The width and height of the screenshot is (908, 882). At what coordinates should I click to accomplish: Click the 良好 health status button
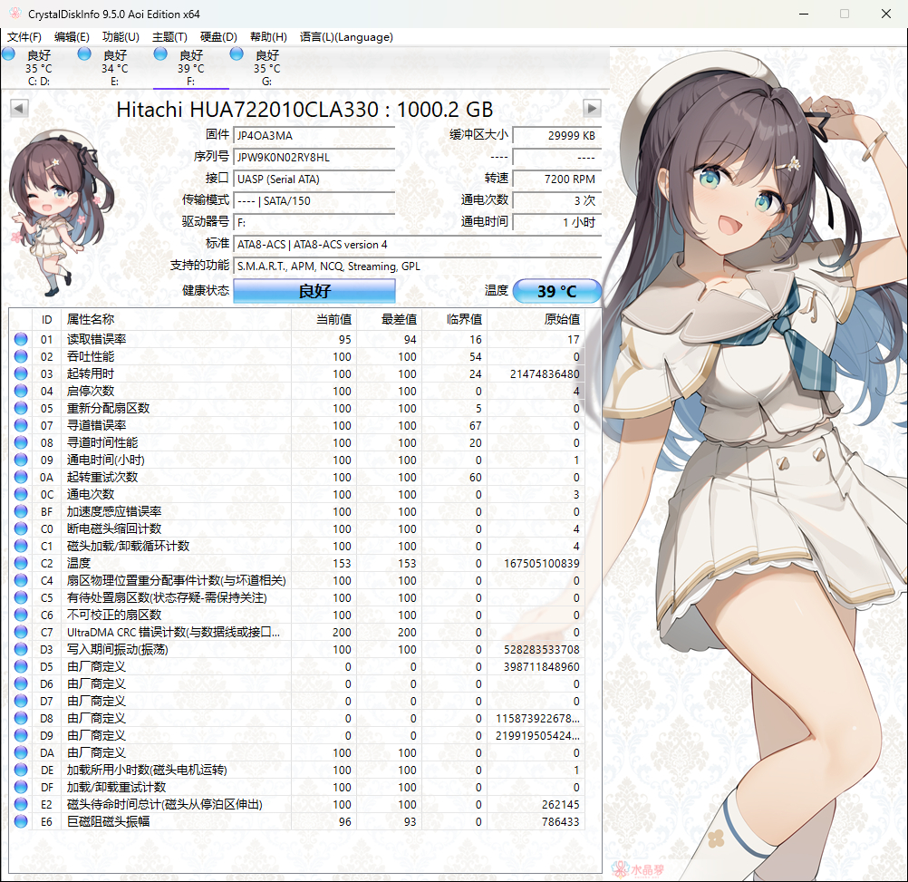(314, 291)
